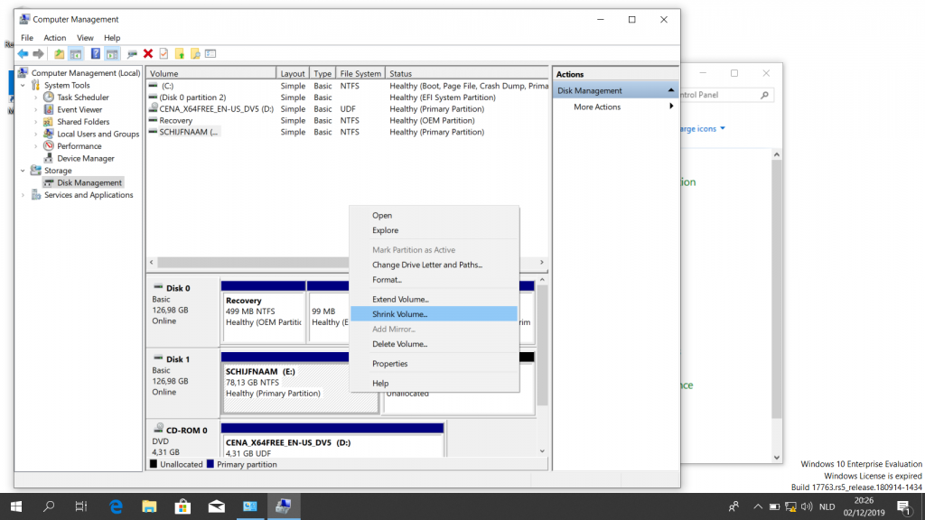Click the File System column header

click(360, 74)
